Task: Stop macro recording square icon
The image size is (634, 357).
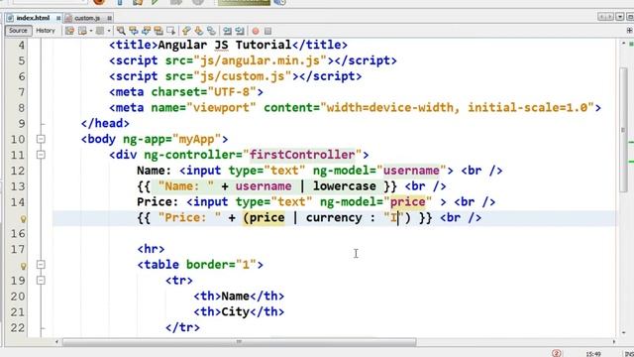Action: point(267,31)
